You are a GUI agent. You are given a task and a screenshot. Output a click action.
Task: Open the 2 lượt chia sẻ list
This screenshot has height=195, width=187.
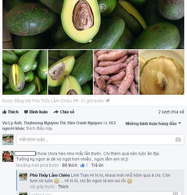[171, 112]
